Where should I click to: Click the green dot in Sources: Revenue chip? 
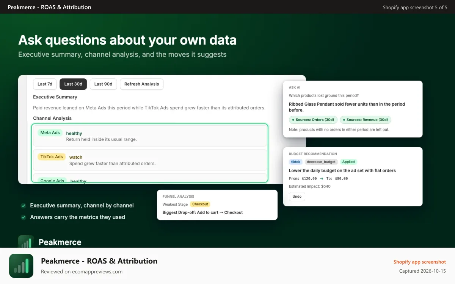tap(344, 120)
